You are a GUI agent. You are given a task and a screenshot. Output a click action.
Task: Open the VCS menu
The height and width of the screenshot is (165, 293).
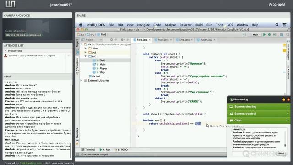pos(230,25)
